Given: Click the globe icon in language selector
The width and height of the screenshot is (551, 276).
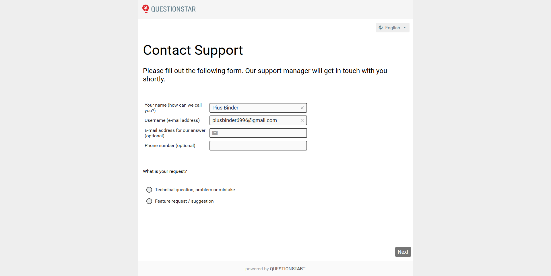Looking at the screenshot, I should pos(381,28).
